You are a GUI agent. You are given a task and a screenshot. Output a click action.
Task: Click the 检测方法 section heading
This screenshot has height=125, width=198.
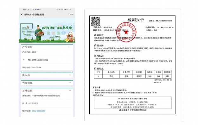click(x=99, y=45)
